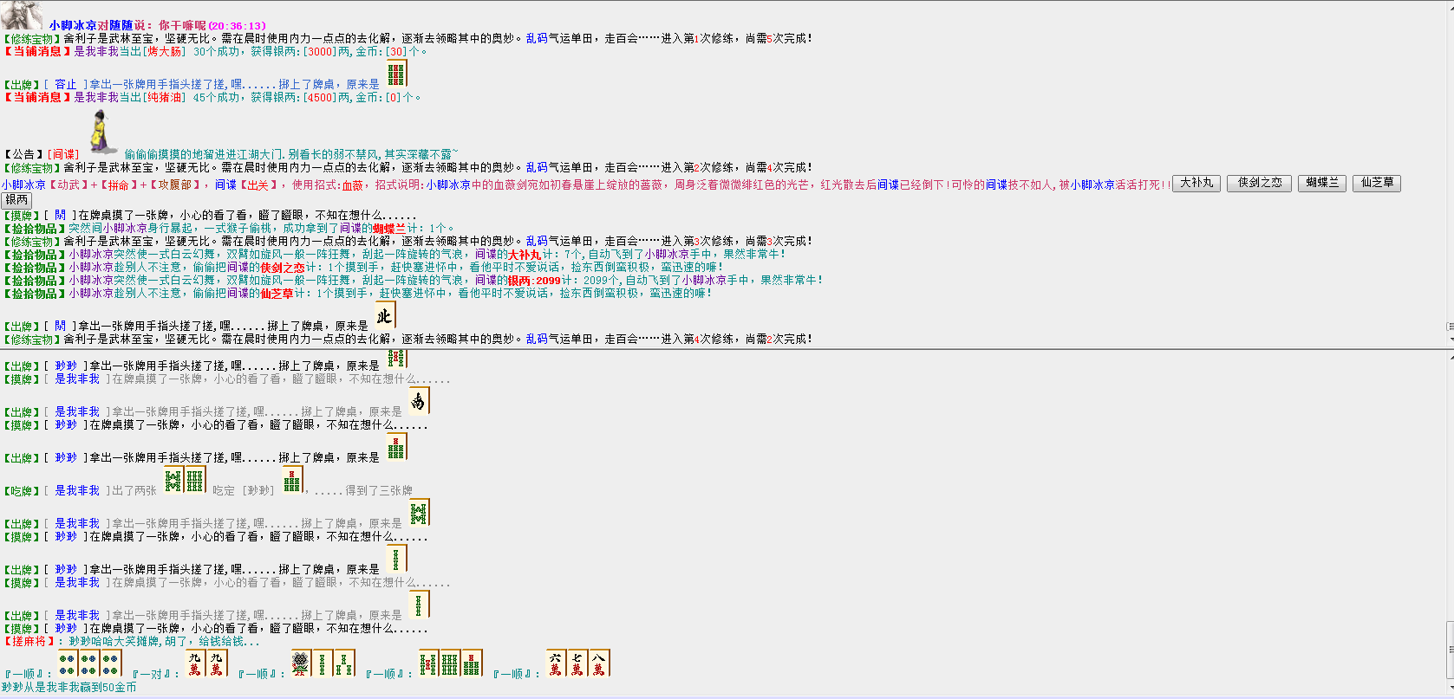Click the 银两 button
Image resolution: width=1454 pixels, height=699 pixels.
(x=16, y=200)
